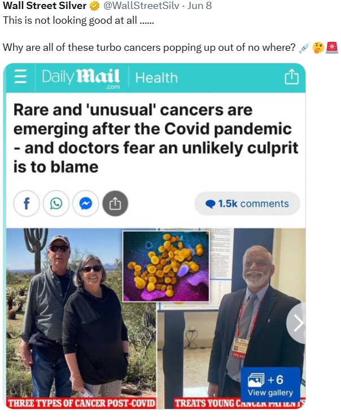
Task: Tap the header share icon
Action: [x=292, y=76]
